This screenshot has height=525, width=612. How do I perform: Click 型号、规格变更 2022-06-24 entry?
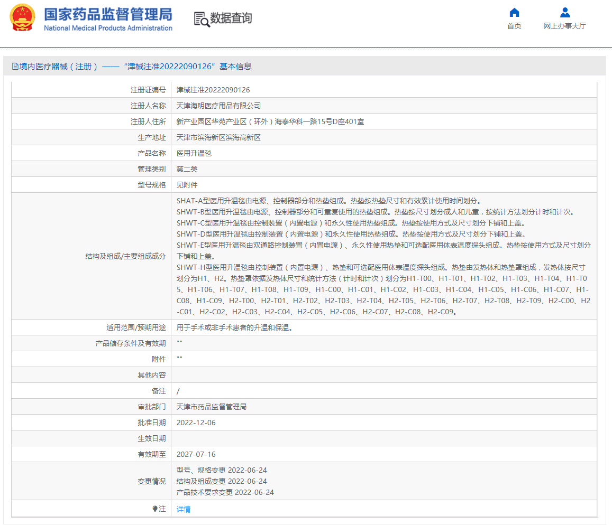tap(222, 470)
